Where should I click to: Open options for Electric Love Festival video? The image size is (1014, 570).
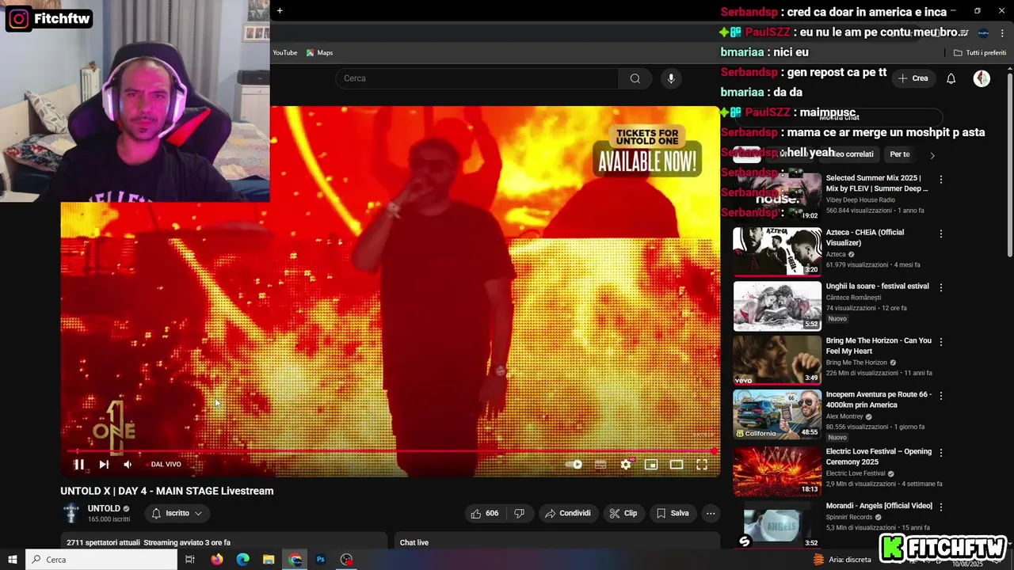click(941, 453)
